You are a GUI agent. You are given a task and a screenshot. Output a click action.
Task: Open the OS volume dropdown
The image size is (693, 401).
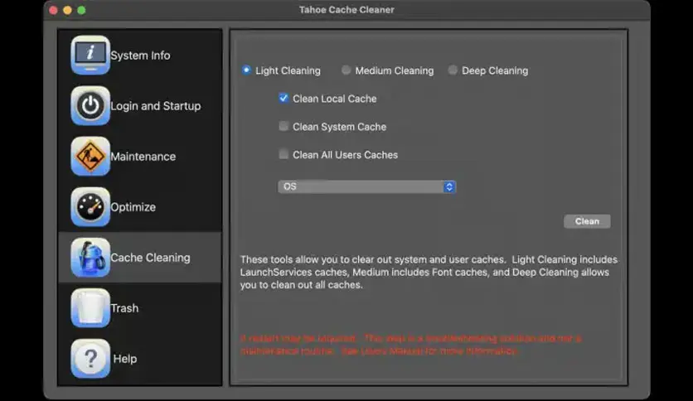pos(367,186)
